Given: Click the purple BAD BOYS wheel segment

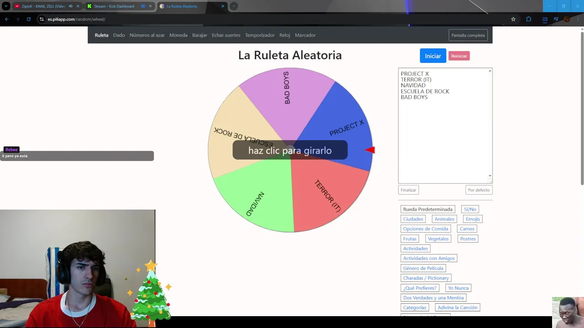Looking at the screenshot, I should click(x=288, y=100).
